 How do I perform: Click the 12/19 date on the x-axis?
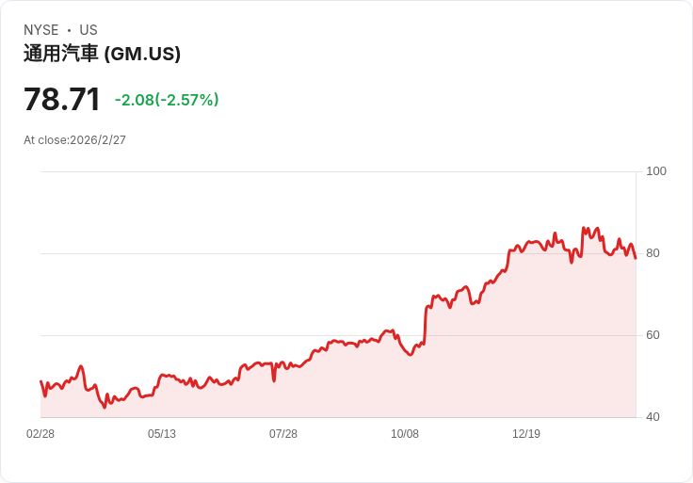coord(526,433)
